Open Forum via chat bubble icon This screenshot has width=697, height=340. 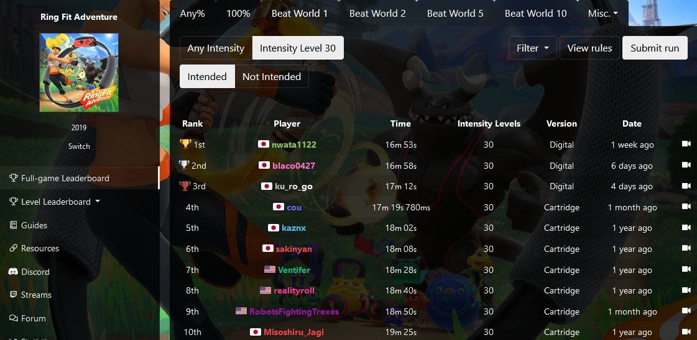(x=13, y=318)
